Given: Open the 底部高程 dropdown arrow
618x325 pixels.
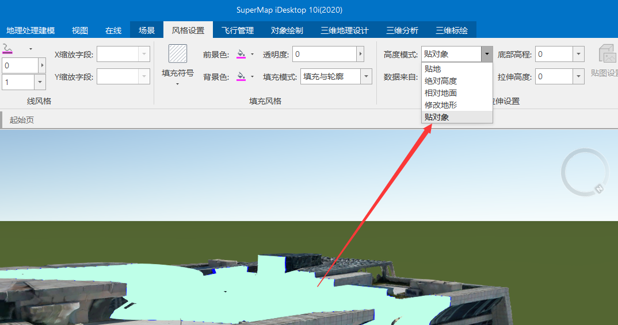Looking at the screenshot, I should click(579, 55).
